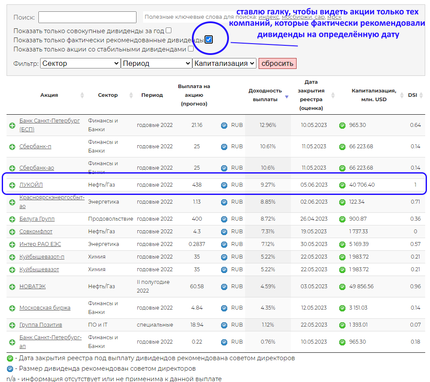Click blue sort arrow for Доходность выплаты

pyautogui.click(x=287, y=97)
